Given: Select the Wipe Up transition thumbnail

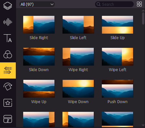Looking at the screenshot, I should click(39, 89).
